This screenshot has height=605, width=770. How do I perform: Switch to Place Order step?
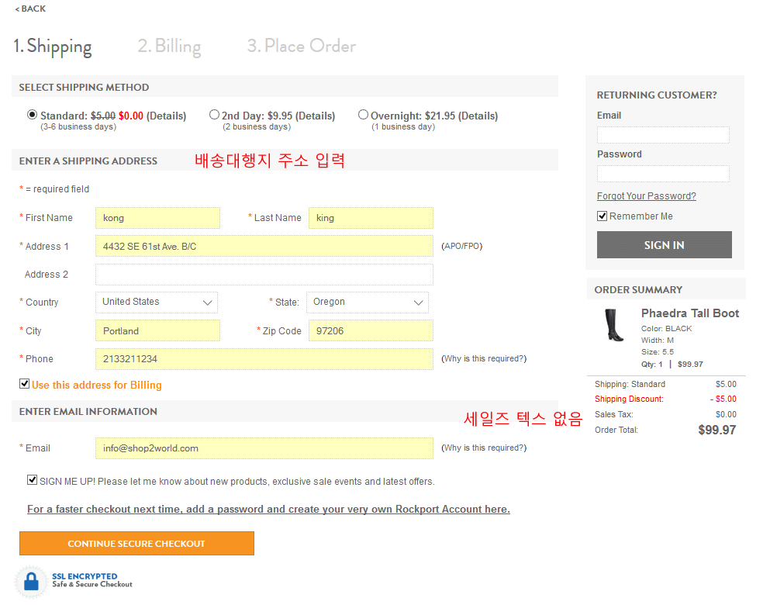[x=301, y=47]
